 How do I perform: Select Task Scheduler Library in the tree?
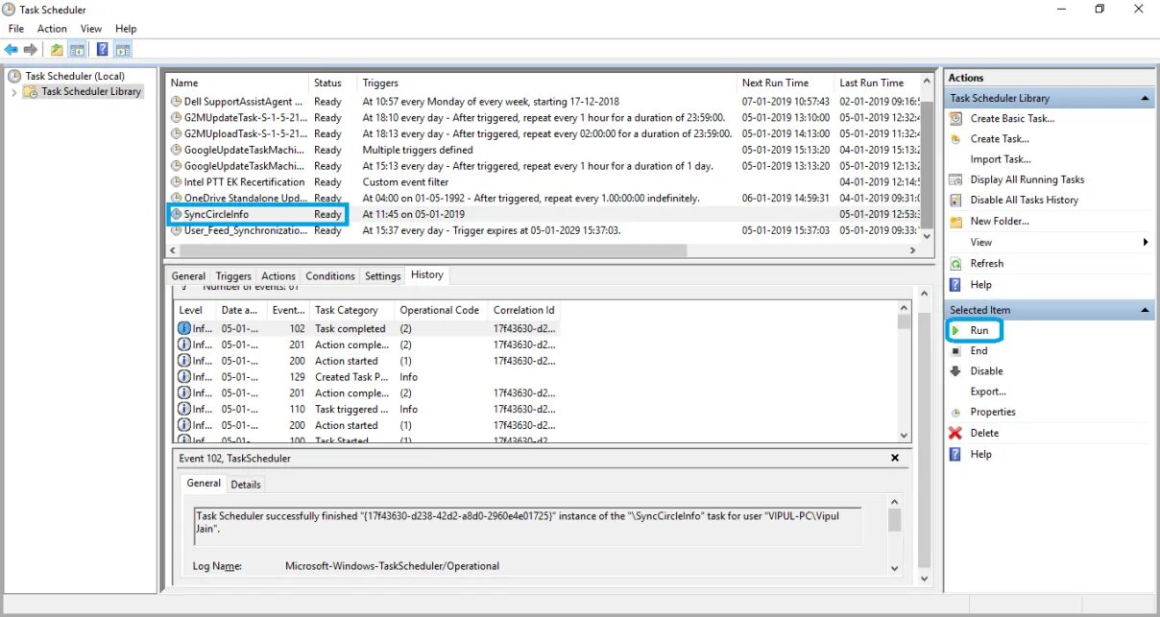click(91, 91)
